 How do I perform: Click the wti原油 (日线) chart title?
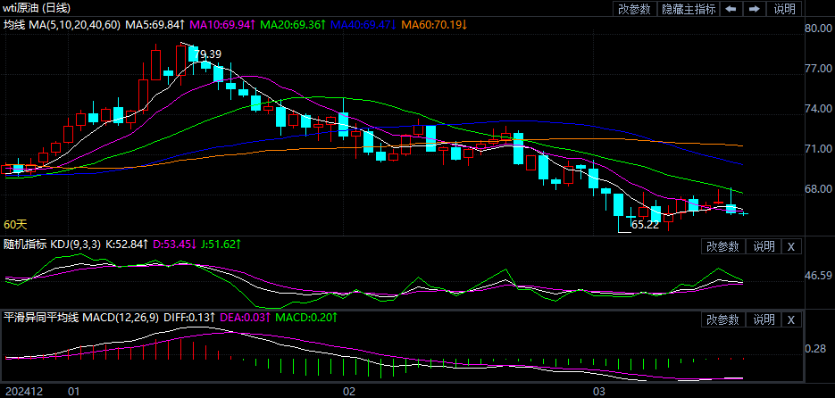coord(38,8)
